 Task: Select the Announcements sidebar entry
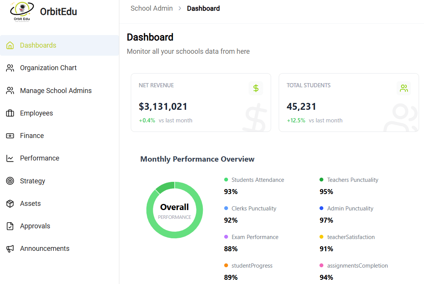click(45, 248)
